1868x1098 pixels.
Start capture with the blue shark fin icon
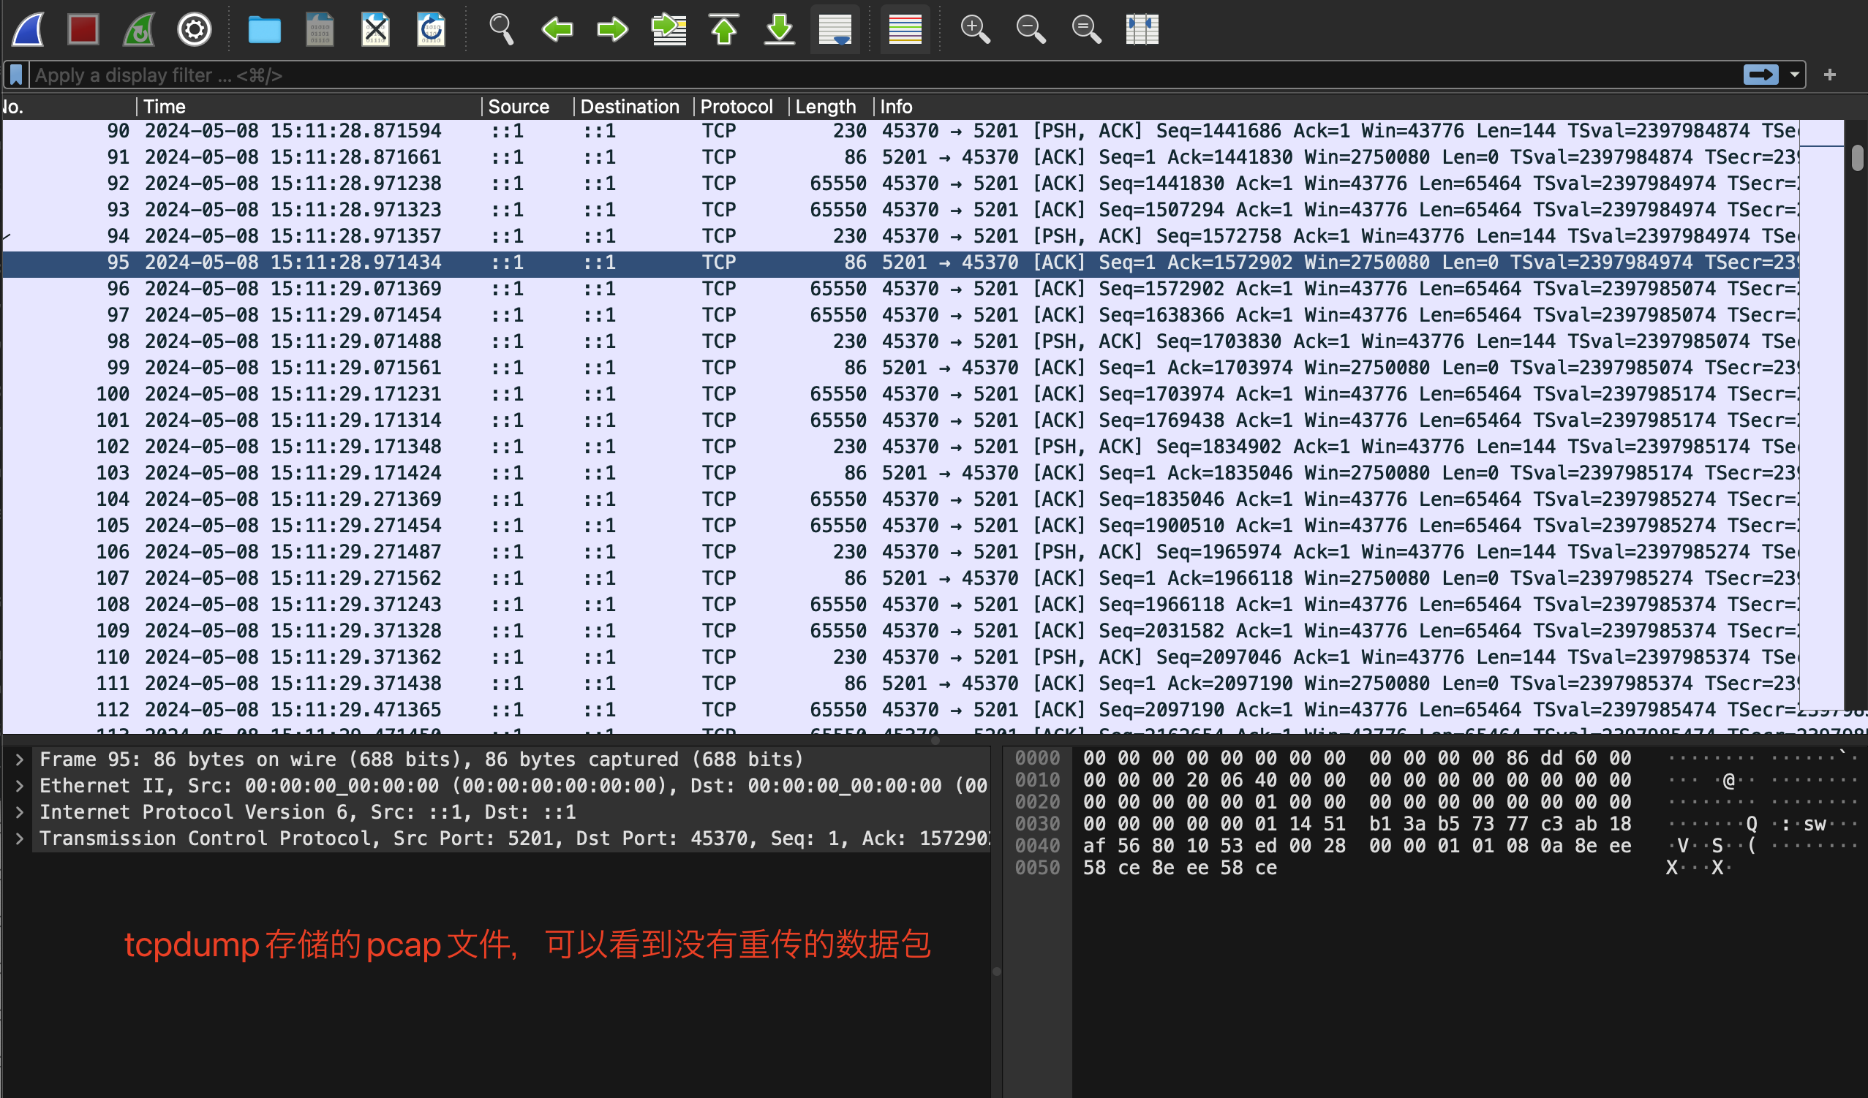(x=29, y=30)
